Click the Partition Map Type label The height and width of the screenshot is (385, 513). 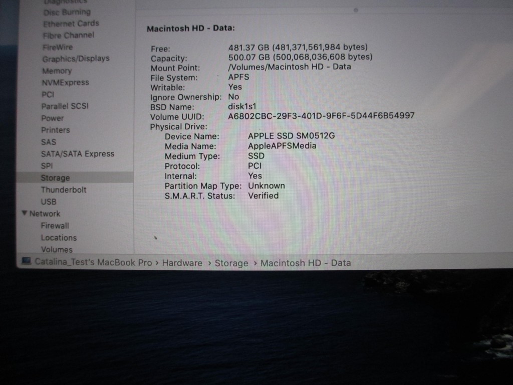[203, 186]
